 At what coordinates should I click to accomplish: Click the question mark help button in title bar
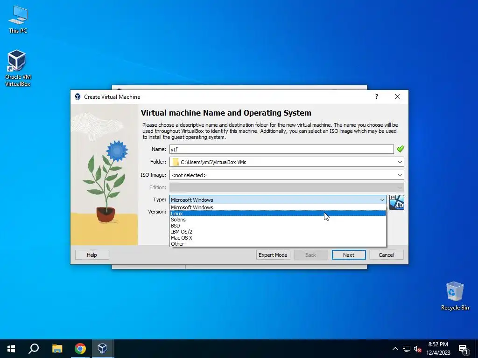pos(377,96)
